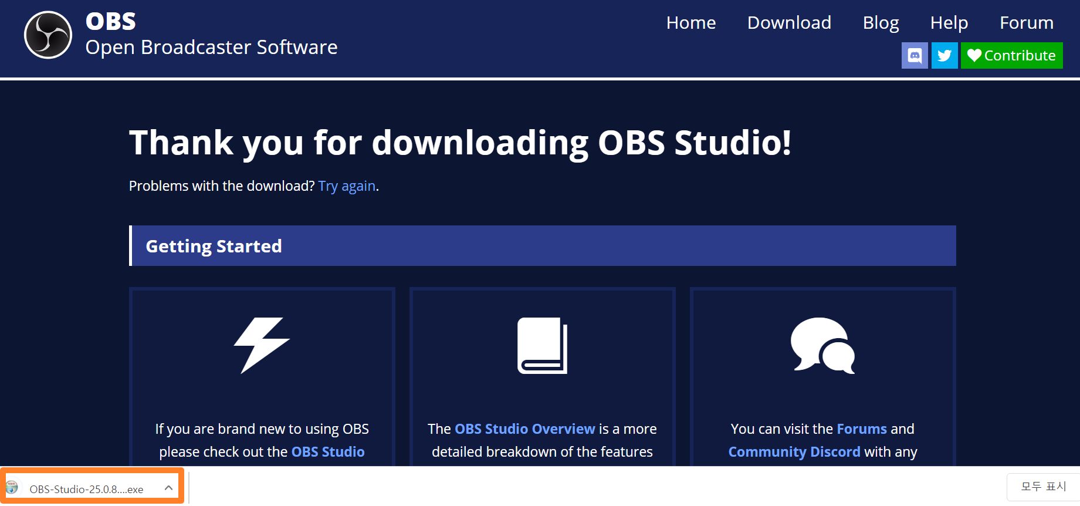Visit the Forums link
Image resolution: width=1080 pixels, height=506 pixels.
pos(862,429)
